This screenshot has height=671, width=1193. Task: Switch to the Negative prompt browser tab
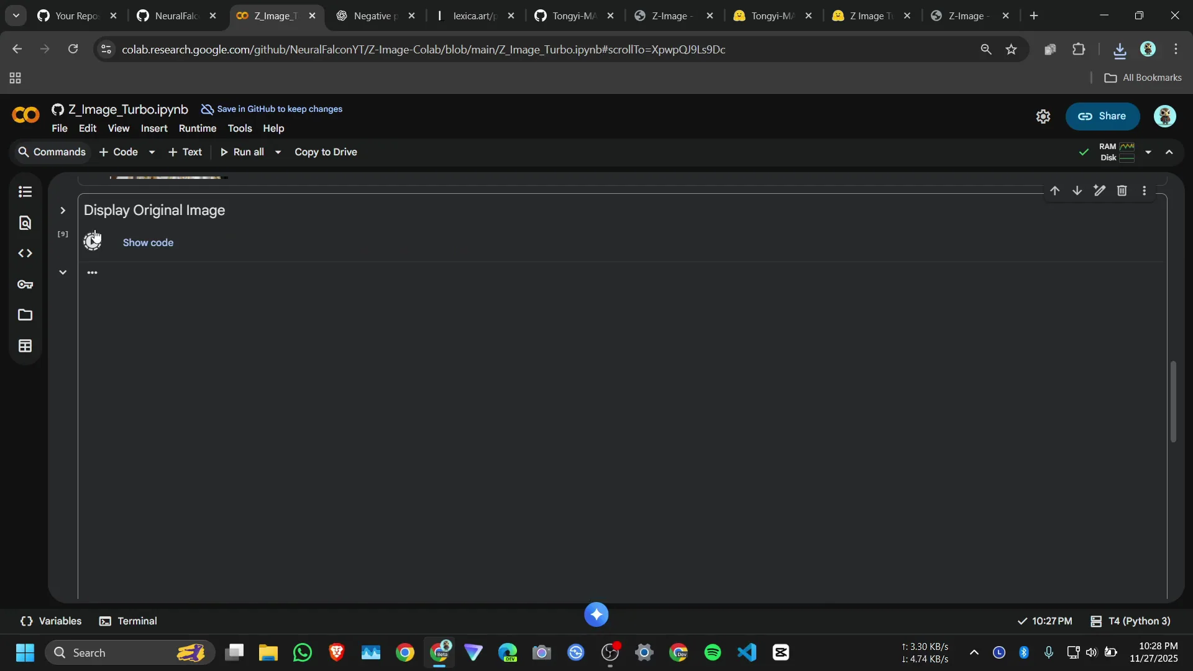click(x=373, y=16)
